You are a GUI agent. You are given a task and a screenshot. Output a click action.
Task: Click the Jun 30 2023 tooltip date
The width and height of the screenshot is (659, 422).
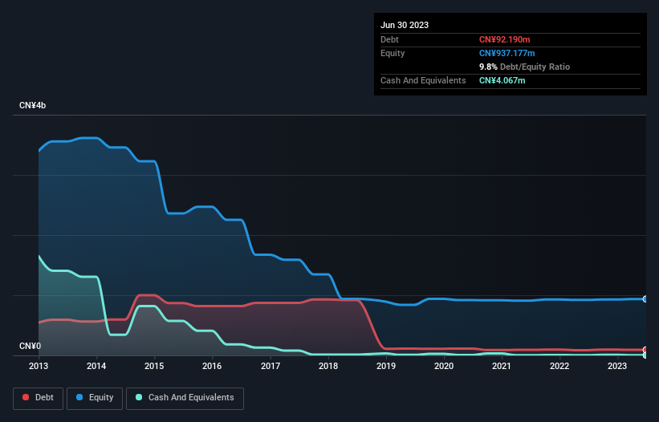[405, 25]
